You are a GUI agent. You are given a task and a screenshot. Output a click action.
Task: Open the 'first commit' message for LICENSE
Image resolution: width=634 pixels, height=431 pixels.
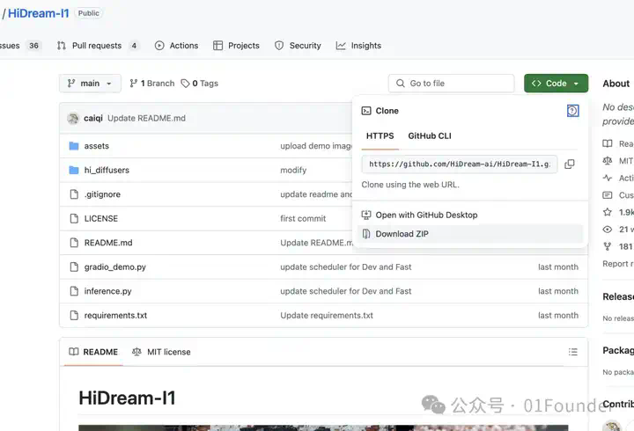[303, 218]
